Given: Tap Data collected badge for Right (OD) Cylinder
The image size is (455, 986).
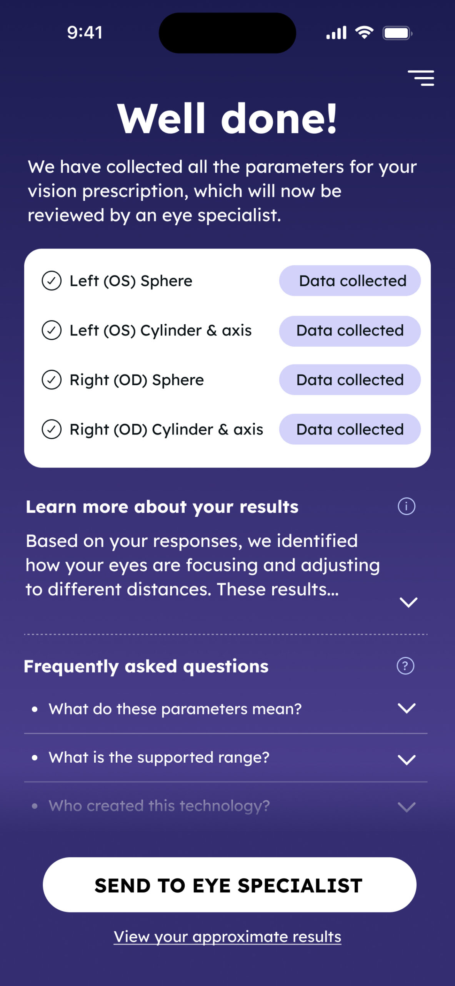Looking at the screenshot, I should pos(350,429).
